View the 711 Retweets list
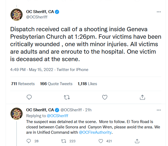Viewport: 168px width, 146px height. 23,84
